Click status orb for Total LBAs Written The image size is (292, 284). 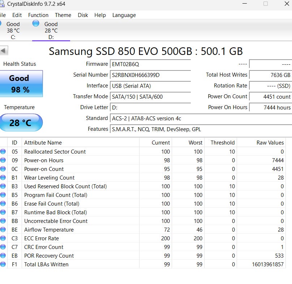(3, 264)
